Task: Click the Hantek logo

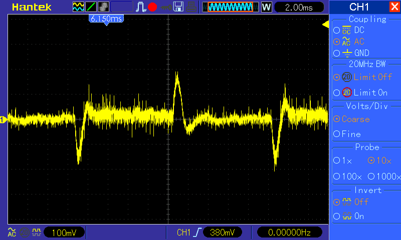Action: pos(32,7)
